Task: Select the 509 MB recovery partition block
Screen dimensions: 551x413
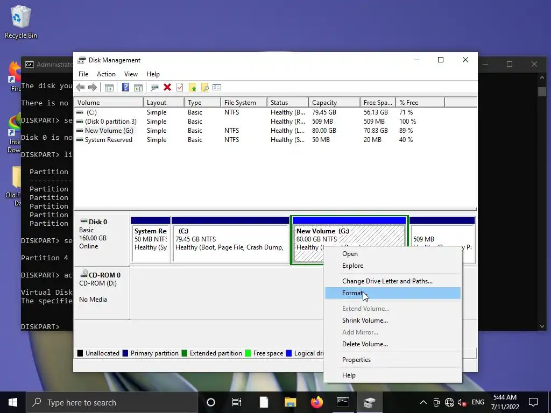Action: click(x=442, y=232)
